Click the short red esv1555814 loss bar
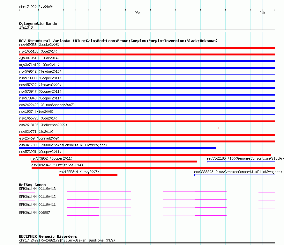The width and height of the screenshot is (284, 245). point(88,175)
